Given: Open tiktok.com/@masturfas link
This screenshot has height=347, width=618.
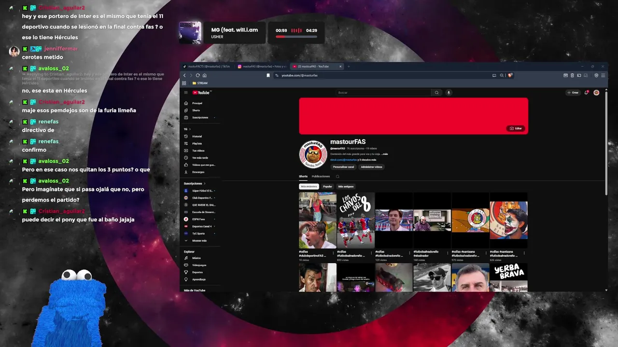Looking at the screenshot, I should tap(344, 160).
